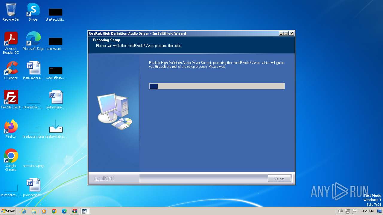Click the computer and CD setup illustration
The height and width of the screenshot is (215, 383).
(x=115, y=111)
